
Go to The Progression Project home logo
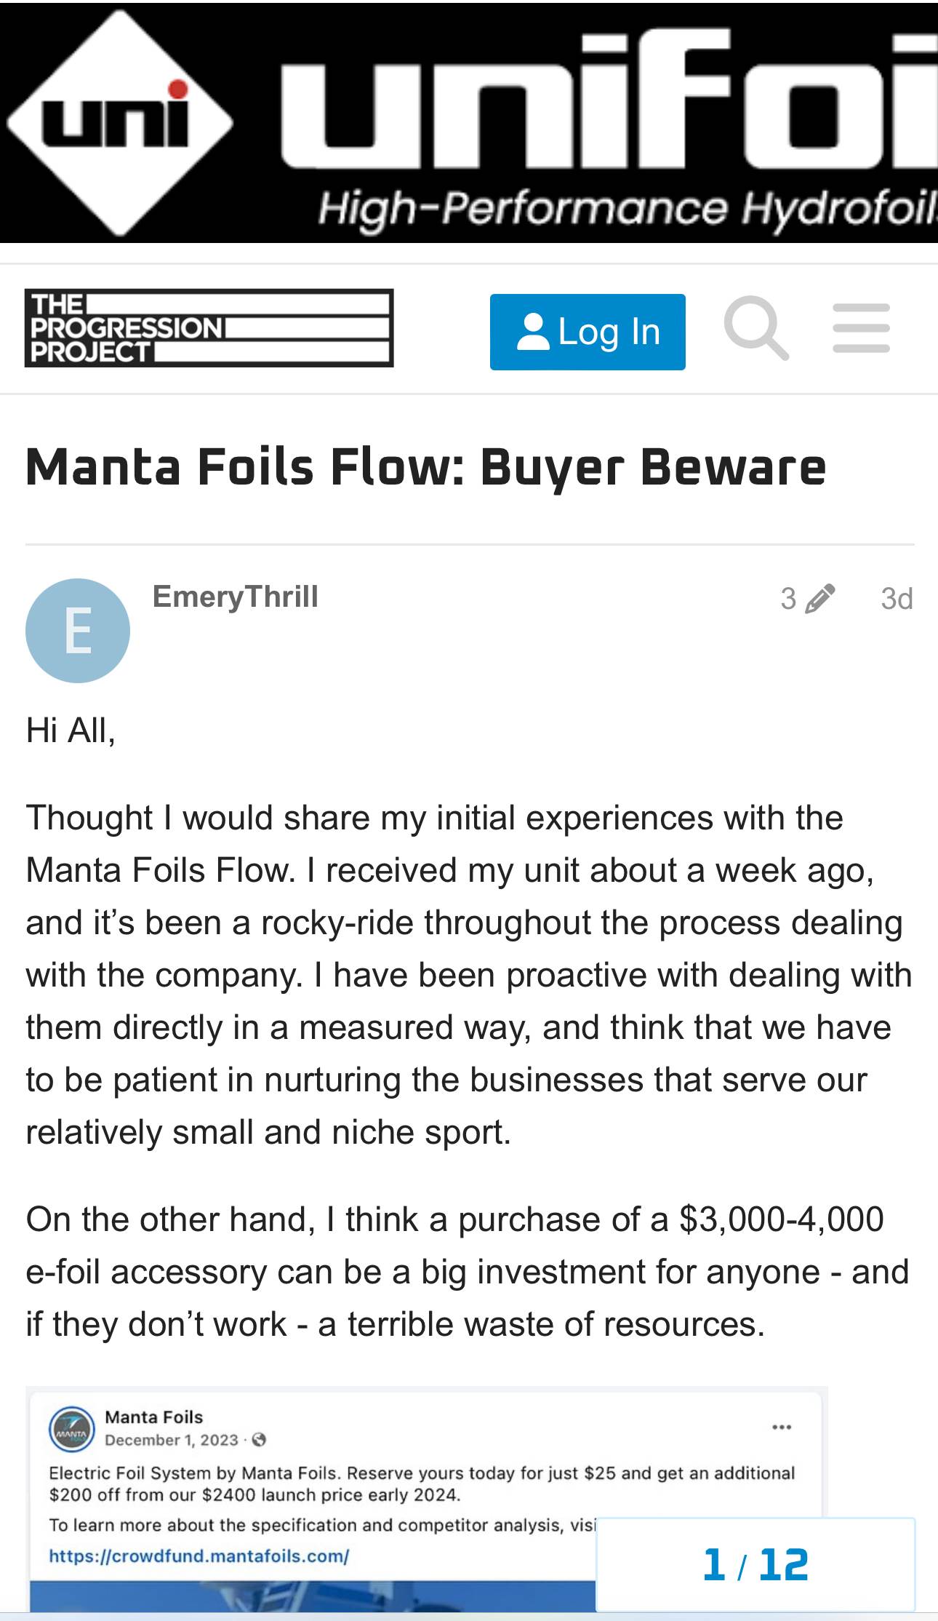click(209, 328)
